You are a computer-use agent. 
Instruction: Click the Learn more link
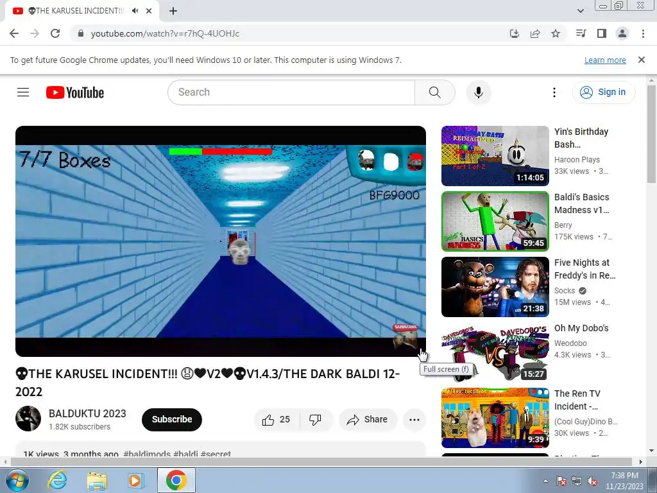(x=605, y=60)
